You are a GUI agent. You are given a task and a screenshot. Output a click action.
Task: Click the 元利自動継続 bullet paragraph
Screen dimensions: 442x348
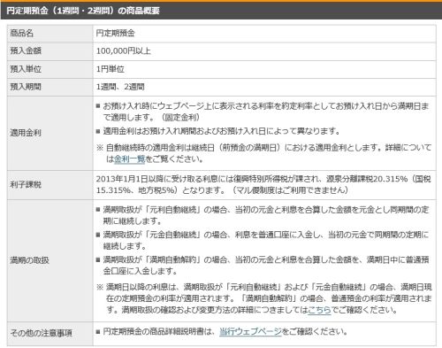click(263, 215)
